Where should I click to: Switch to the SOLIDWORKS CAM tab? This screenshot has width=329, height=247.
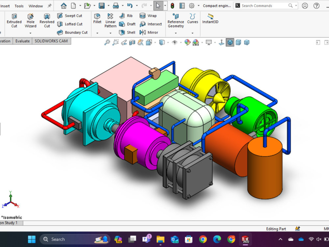(51, 41)
